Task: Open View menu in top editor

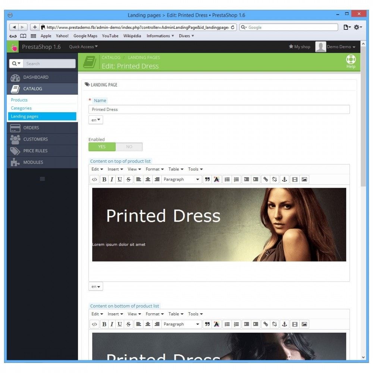Action: tap(134, 169)
